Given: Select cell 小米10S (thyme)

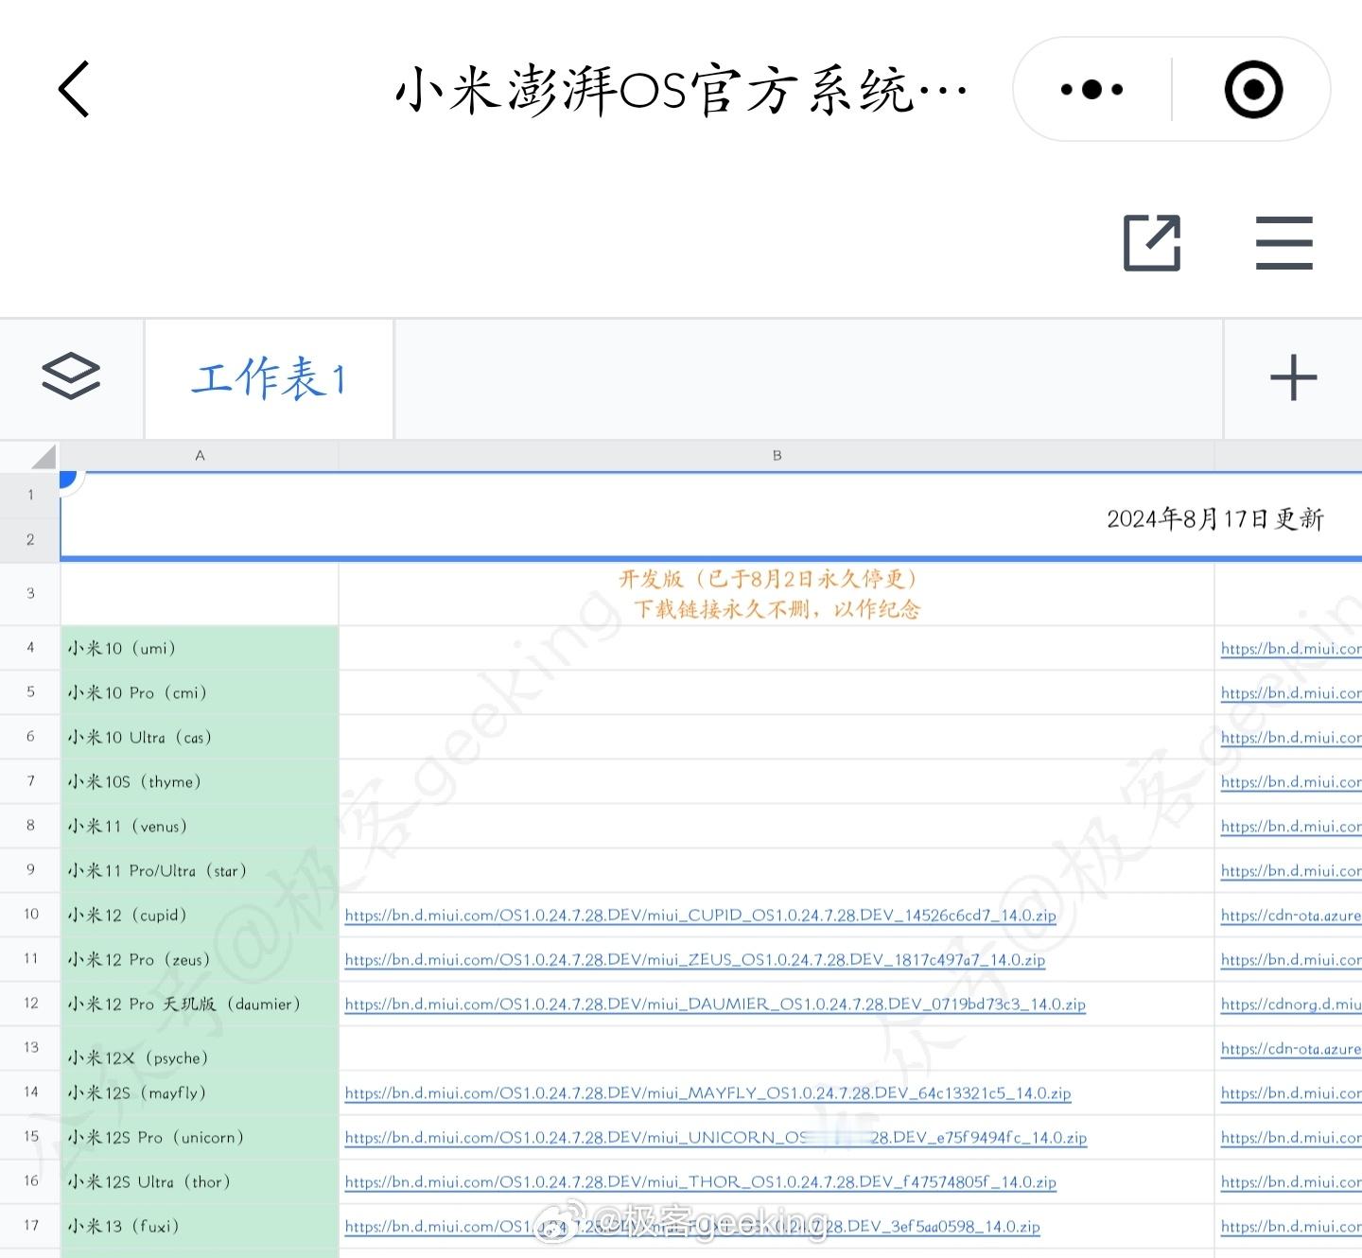Looking at the screenshot, I should click(200, 781).
